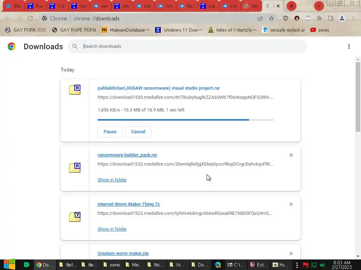Click the reload page button
Screen dimensions: 361x270
(30, 18)
